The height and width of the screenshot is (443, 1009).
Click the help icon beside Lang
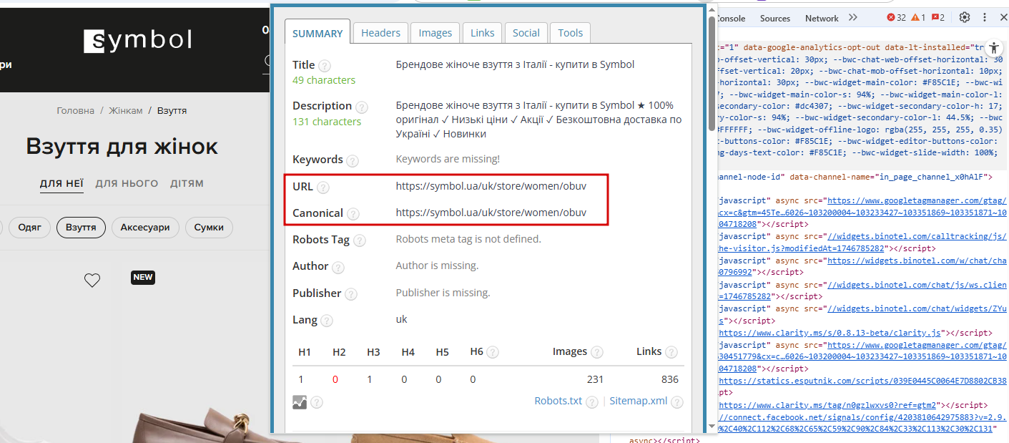327,321
